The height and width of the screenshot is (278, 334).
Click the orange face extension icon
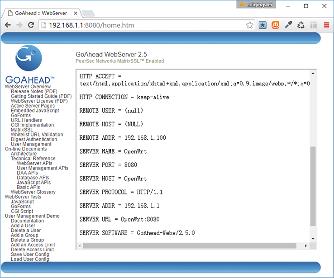[275, 25]
